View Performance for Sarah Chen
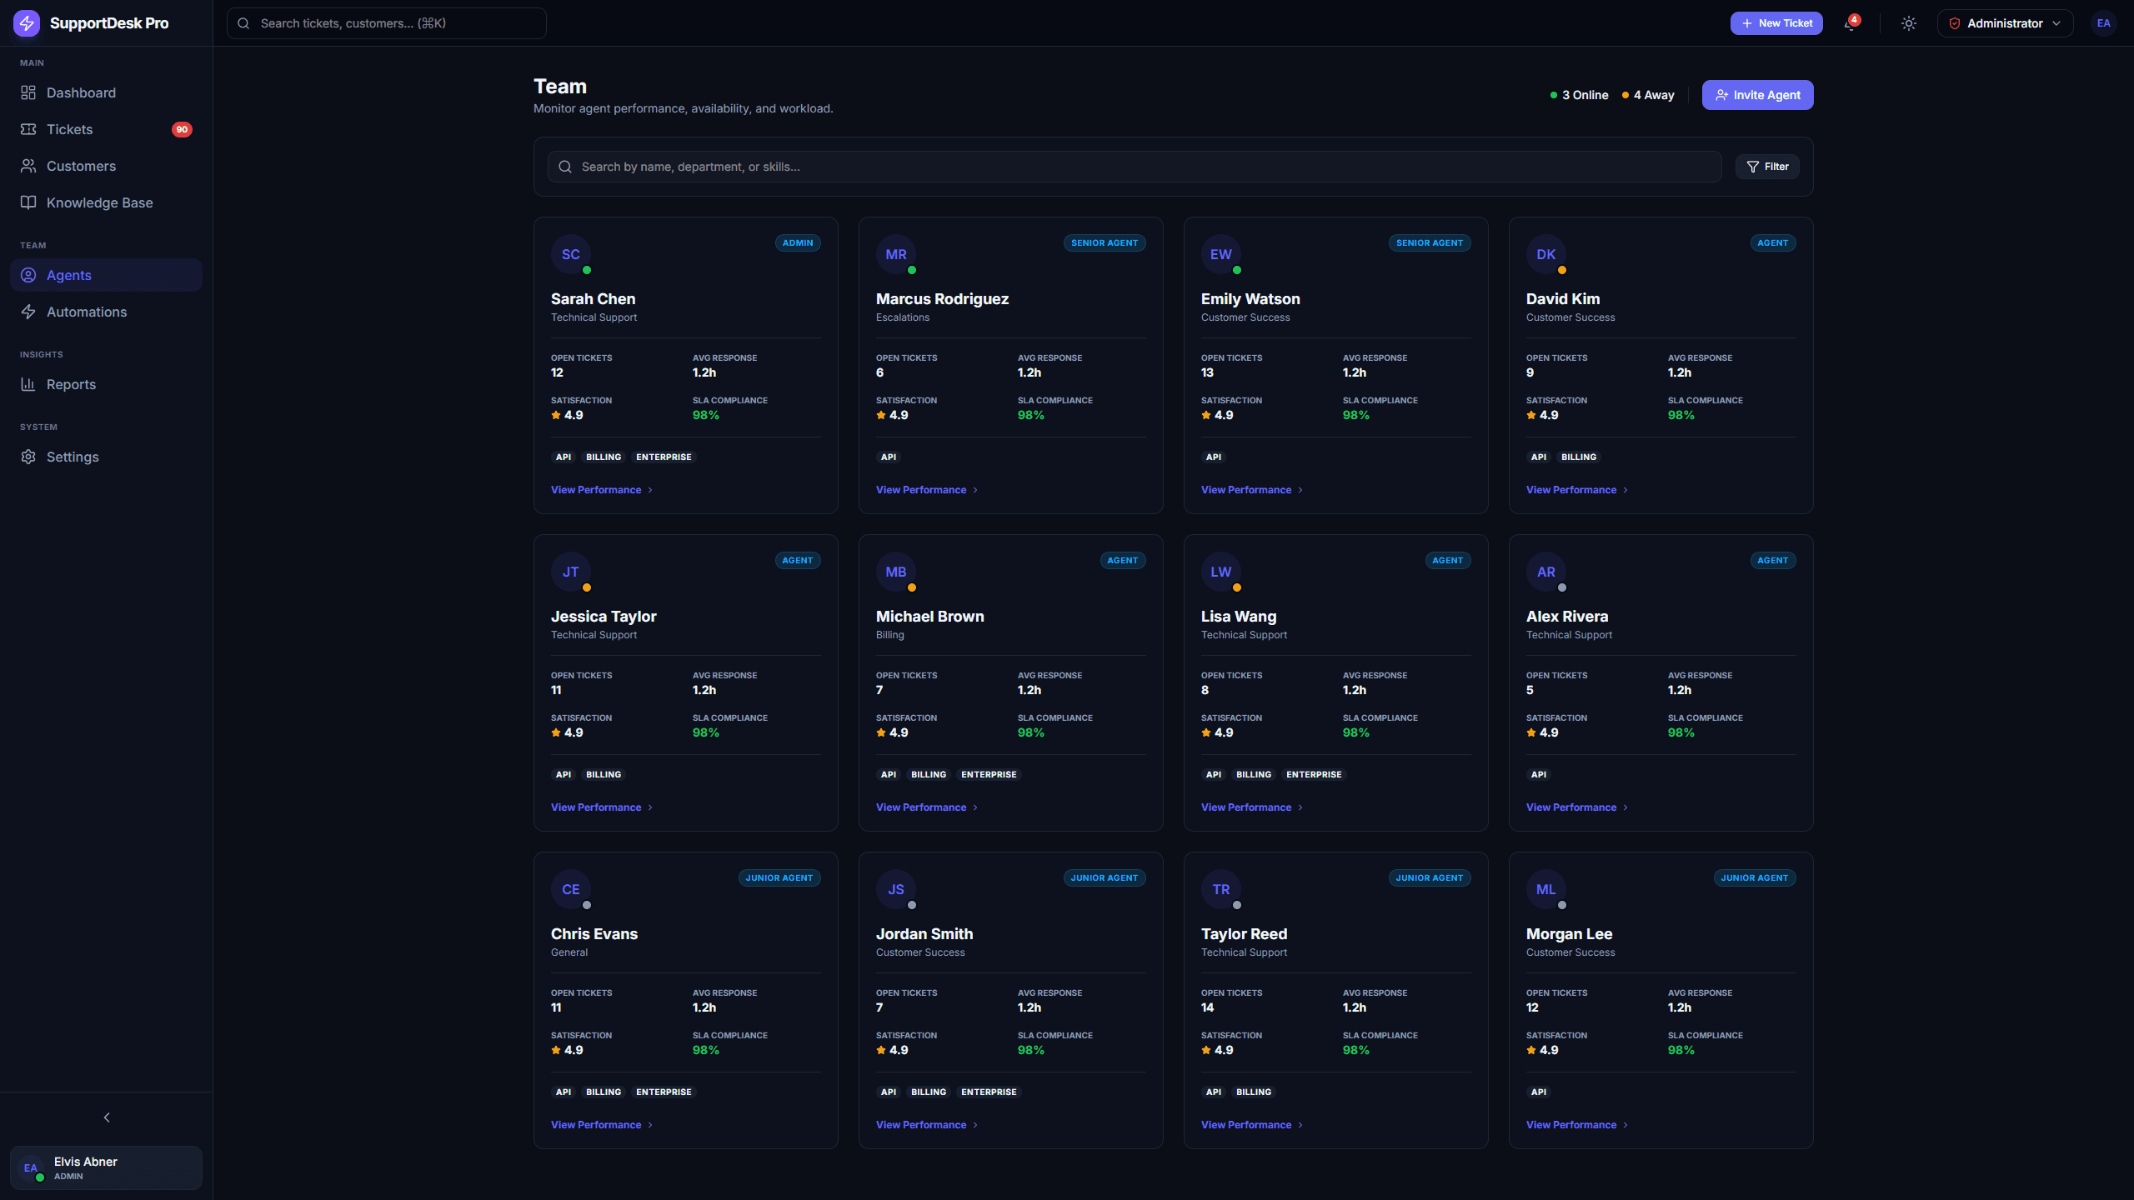The height and width of the screenshot is (1200, 2134). (602, 490)
